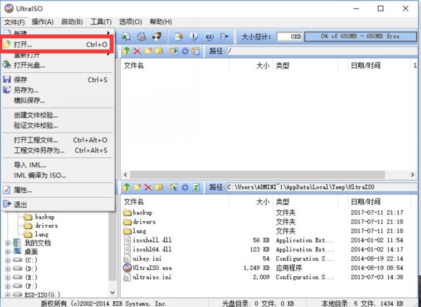The height and width of the screenshot is (307, 421).
Task: Click gear icon in local pane toolbar
Action: pyautogui.click(x=185, y=187)
